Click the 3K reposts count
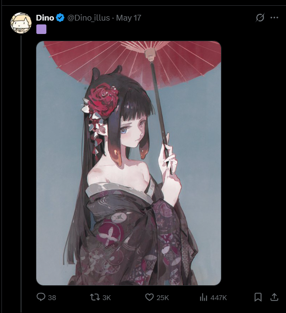286x313 pixels. pos(107,298)
